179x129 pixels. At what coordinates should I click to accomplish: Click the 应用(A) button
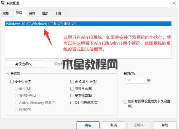139,125
